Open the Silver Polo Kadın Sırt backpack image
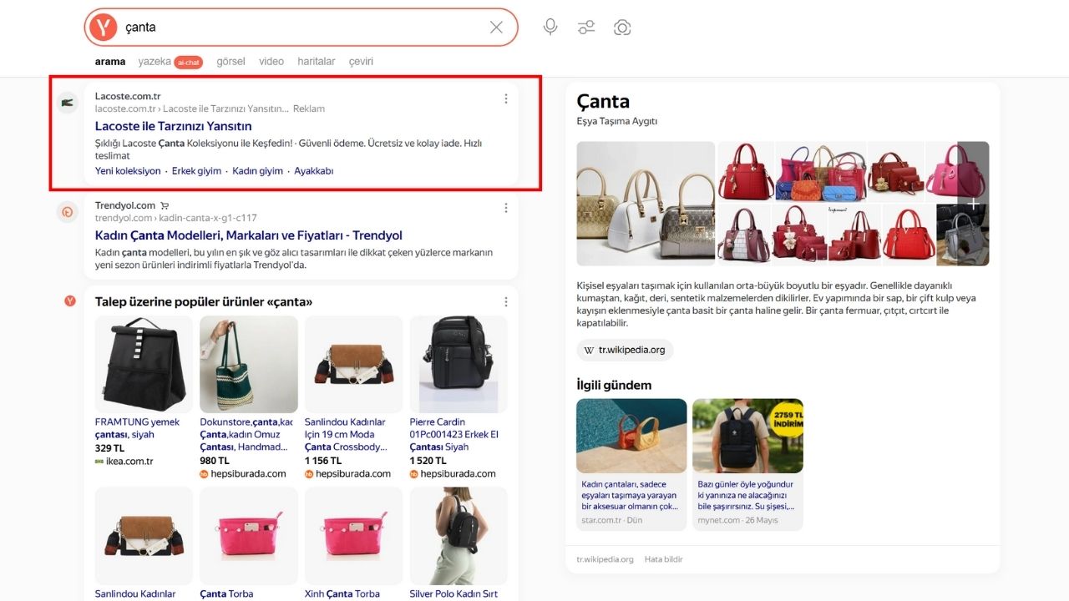Image resolution: width=1069 pixels, height=601 pixels. pyautogui.click(x=459, y=536)
